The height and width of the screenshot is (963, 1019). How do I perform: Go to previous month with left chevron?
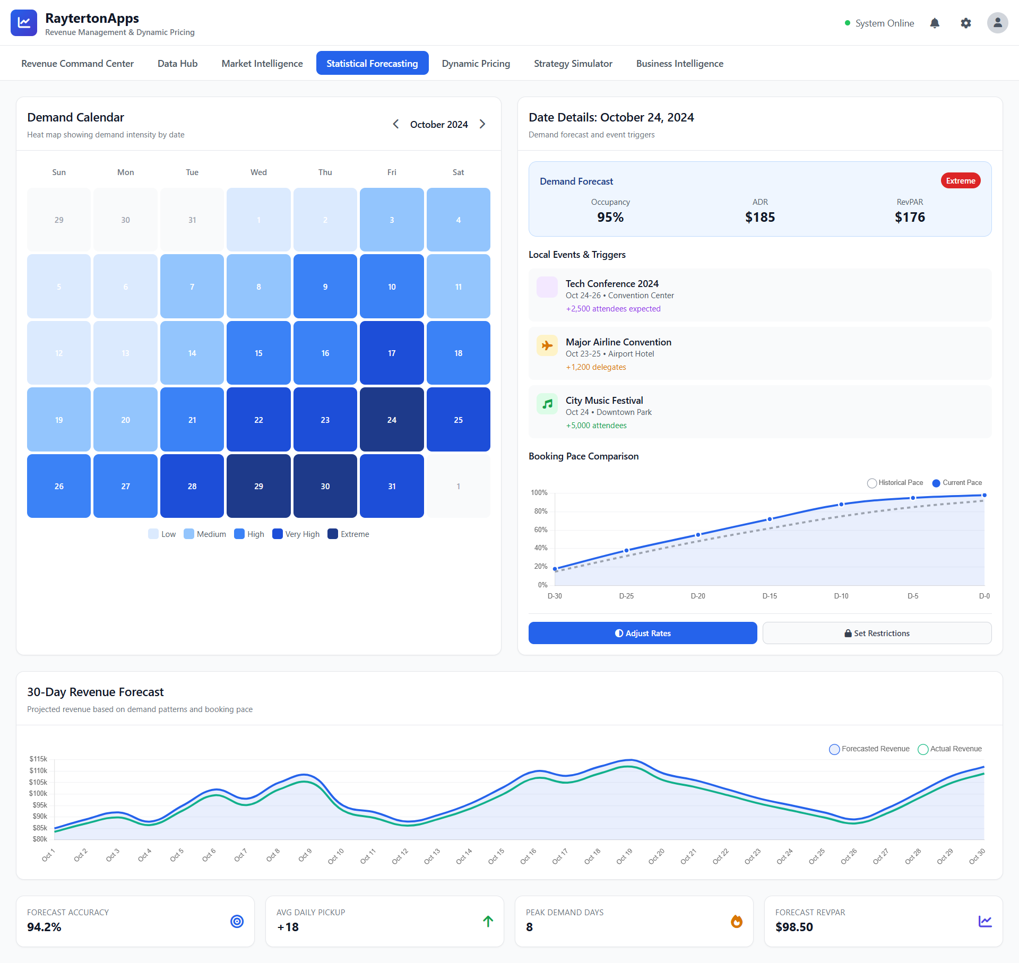coord(395,124)
